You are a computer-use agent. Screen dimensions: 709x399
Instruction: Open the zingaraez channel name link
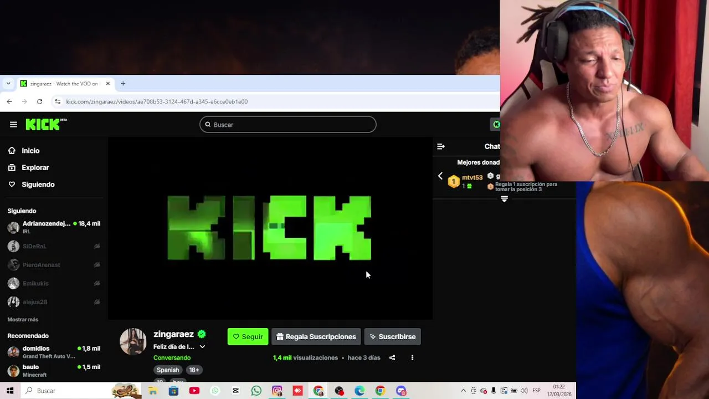point(173,334)
